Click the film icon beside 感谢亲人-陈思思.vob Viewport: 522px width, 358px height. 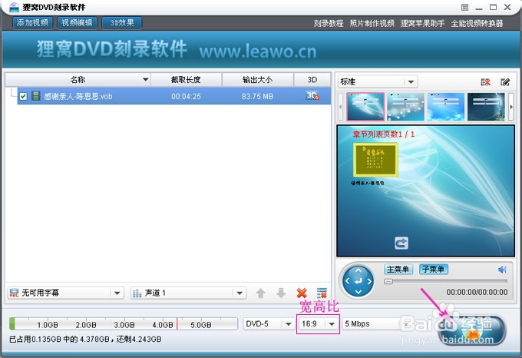(35, 96)
